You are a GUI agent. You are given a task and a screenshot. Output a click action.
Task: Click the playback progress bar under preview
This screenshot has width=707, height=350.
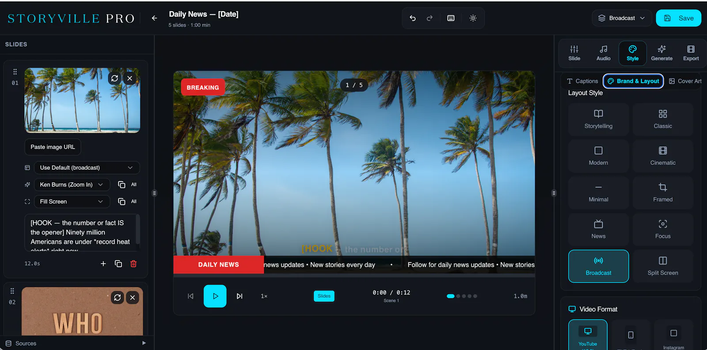[354, 276]
